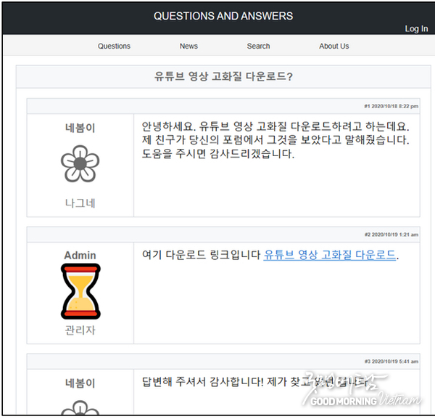Click the flower avatar in post #1

80,164
